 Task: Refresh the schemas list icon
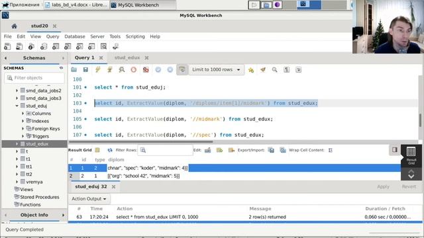61,68
